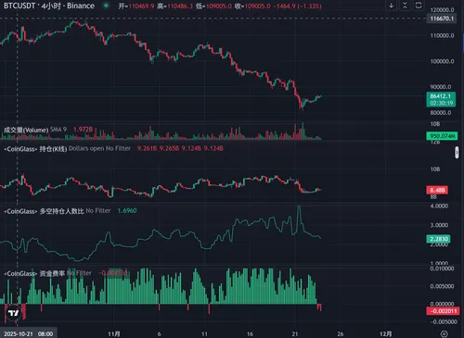
Task: Click the CoinGlass 资金费率 indicator title
Action: pos(34,273)
